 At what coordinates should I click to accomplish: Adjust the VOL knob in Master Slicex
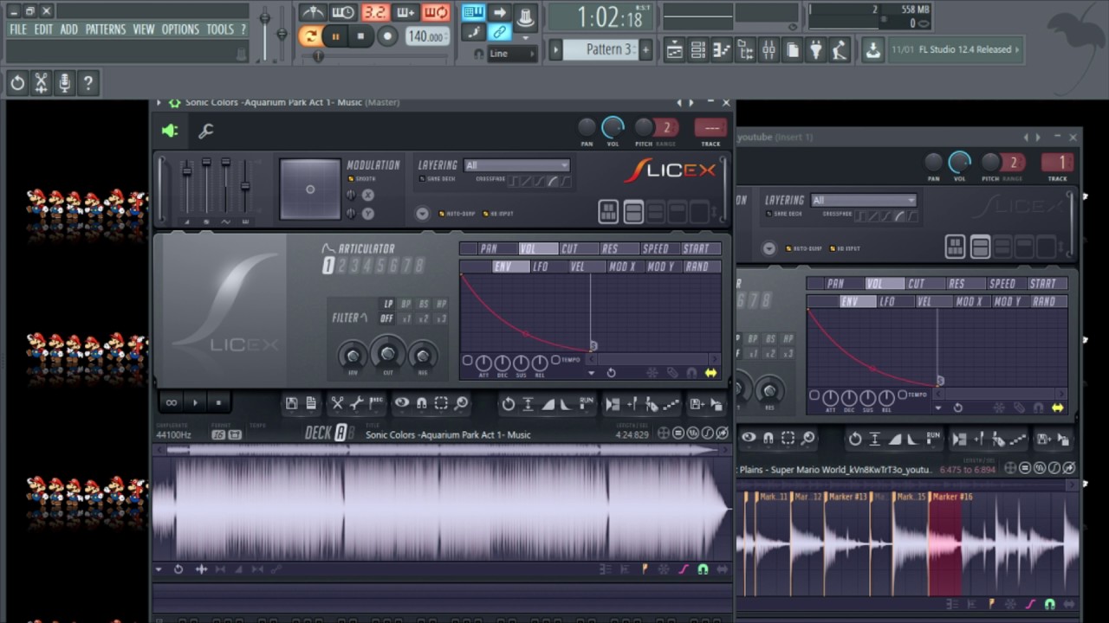pyautogui.click(x=613, y=128)
